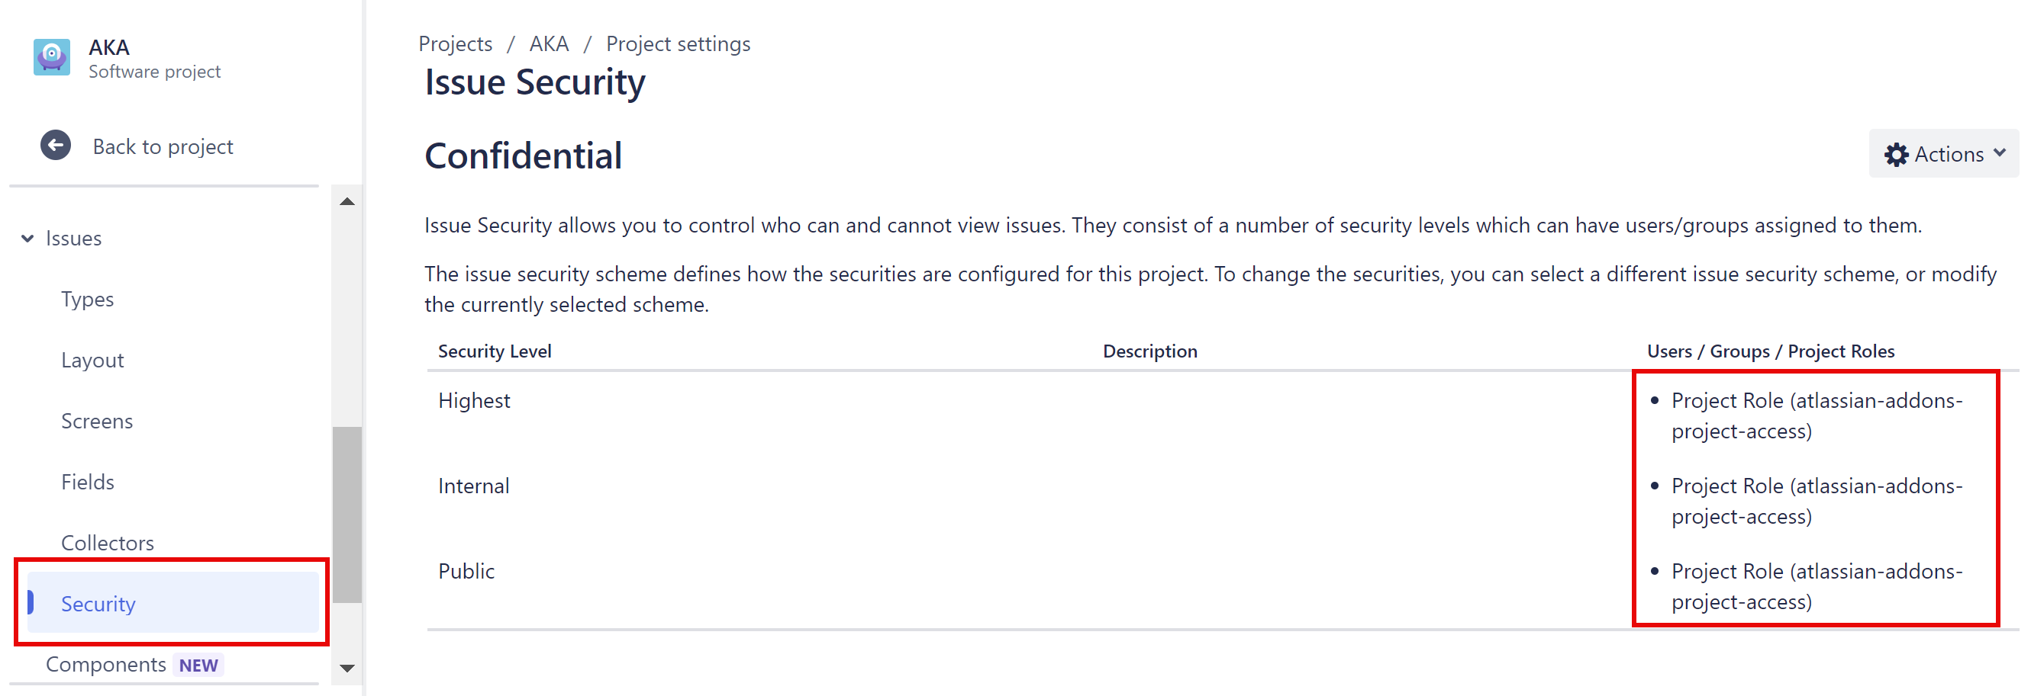Viewport: 2031px width, 696px height.
Task: Select Security in the sidebar
Action: click(98, 603)
